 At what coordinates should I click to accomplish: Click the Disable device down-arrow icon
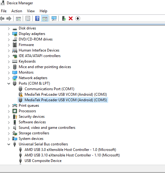pos(78,18)
